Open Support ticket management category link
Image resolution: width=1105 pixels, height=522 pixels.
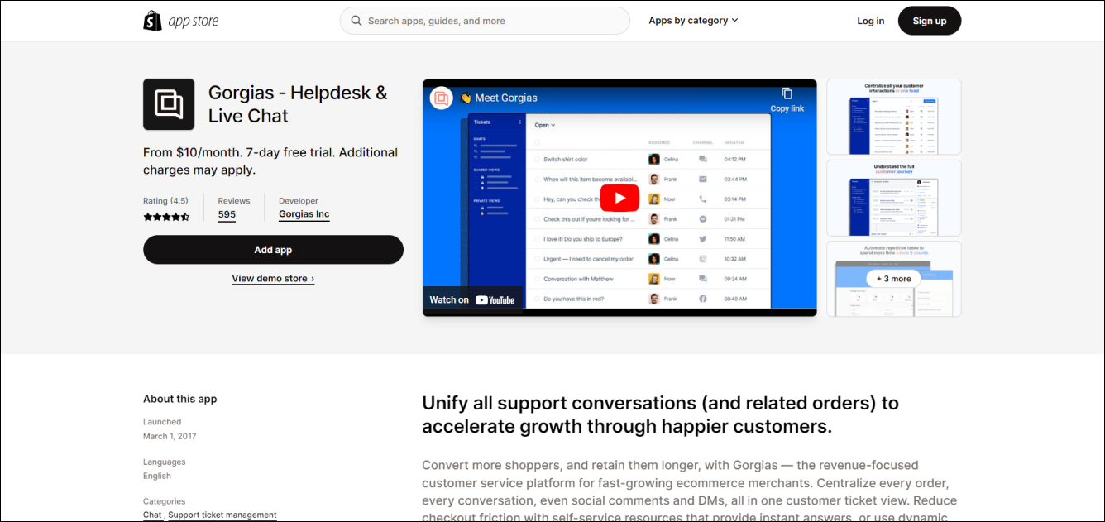222,515
